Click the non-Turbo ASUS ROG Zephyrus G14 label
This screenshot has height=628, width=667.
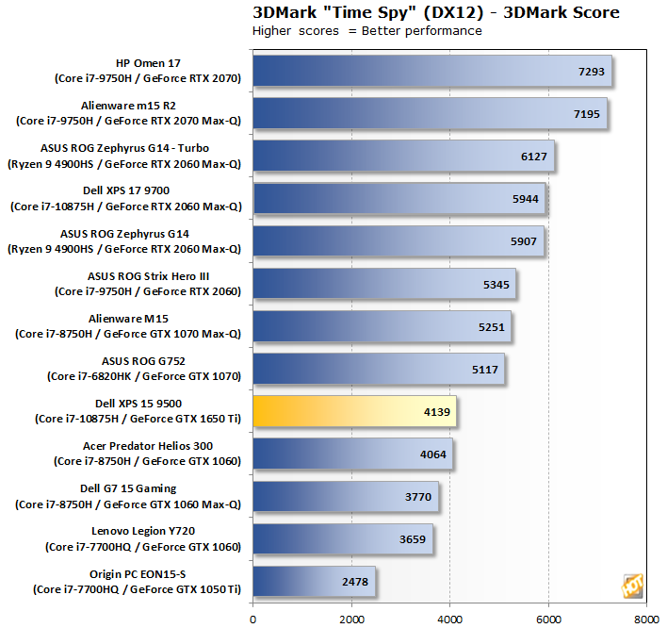point(124,241)
